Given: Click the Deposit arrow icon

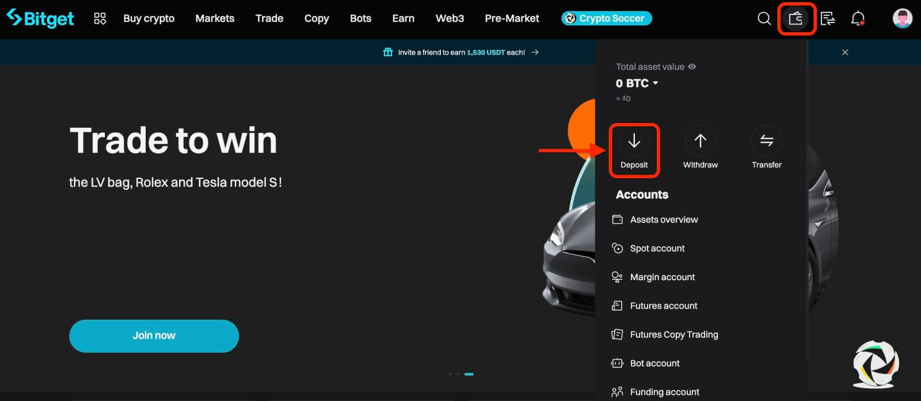Looking at the screenshot, I should tap(634, 141).
